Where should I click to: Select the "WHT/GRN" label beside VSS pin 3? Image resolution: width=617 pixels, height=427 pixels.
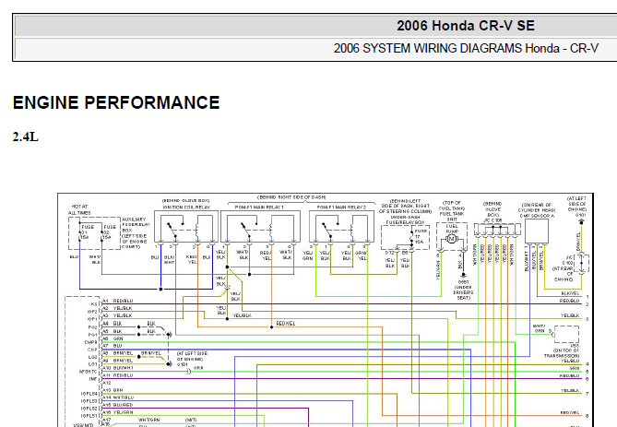[540, 328]
